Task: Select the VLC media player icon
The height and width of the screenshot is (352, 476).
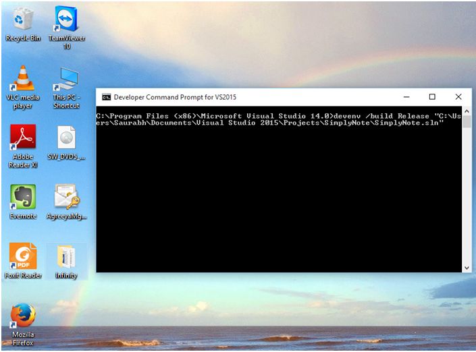Action: (x=23, y=87)
